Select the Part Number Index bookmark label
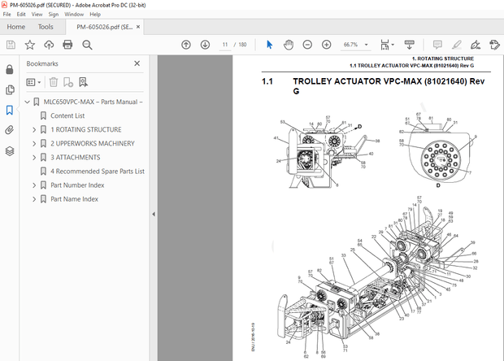Screen dimensions: 504x361 click(77, 185)
